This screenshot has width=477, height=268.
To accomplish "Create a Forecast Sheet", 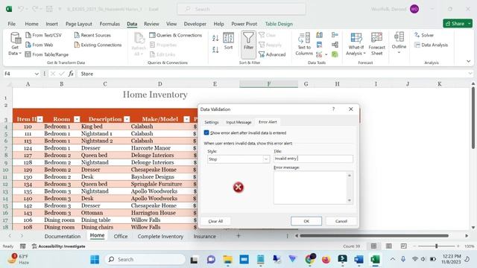I will pos(376,44).
